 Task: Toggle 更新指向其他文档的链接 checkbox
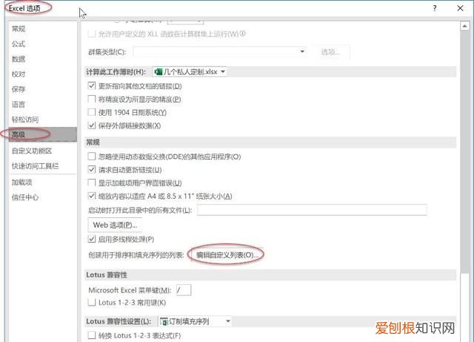tap(92, 86)
